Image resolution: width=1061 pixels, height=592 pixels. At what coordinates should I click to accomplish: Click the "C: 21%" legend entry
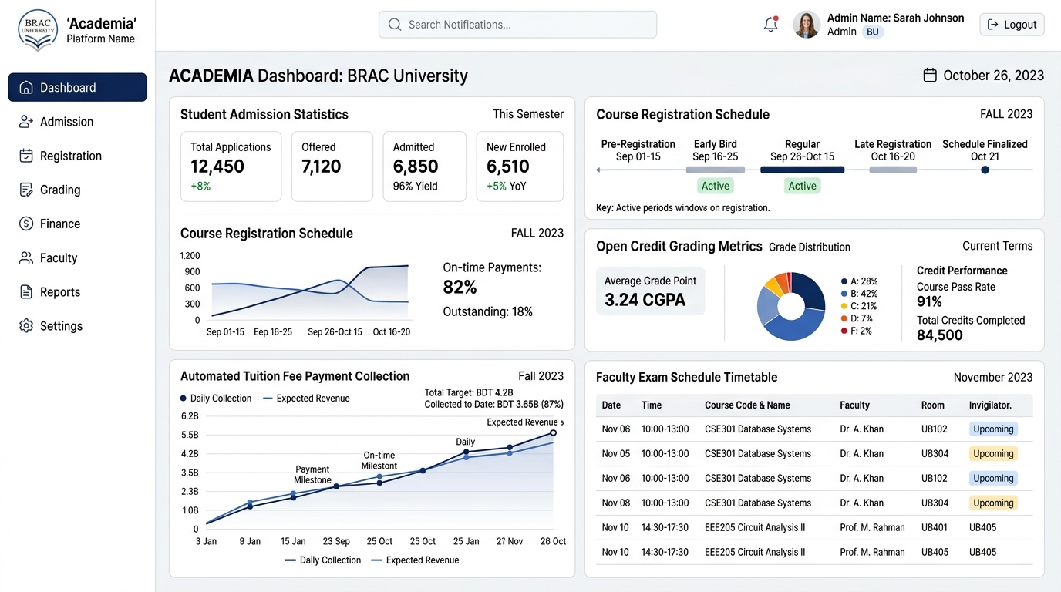(859, 306)
